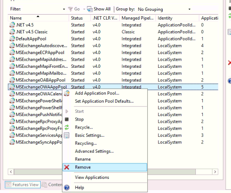Choose Set Application Pool Defaults...

point(105,101)
